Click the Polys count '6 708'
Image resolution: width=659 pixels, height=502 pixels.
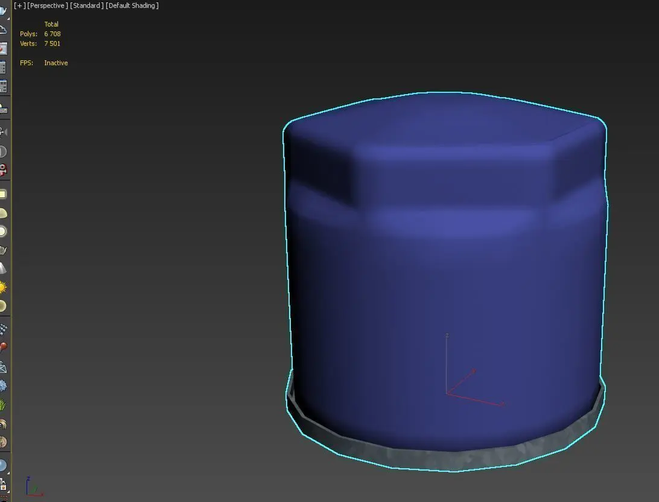click(53, 34)
